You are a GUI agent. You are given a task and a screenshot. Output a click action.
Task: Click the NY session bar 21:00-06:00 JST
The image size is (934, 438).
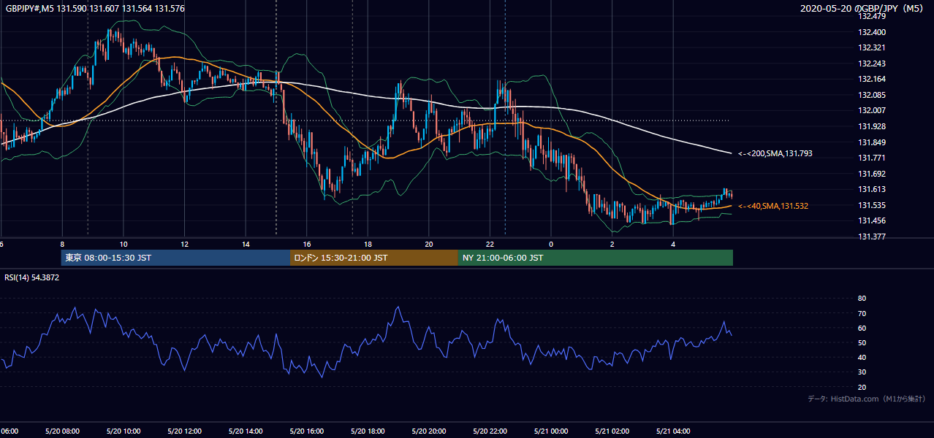(x=596, y=258)
